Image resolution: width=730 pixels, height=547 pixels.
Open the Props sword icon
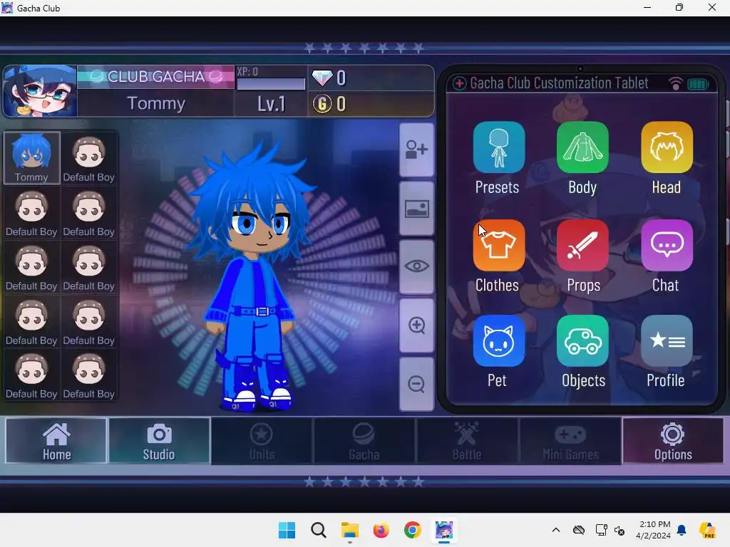[582, 245]
